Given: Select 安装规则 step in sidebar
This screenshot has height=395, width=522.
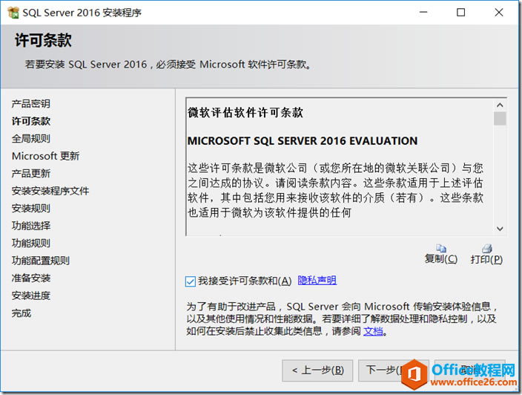Looking at the screenshot, I should pos(31,209).
